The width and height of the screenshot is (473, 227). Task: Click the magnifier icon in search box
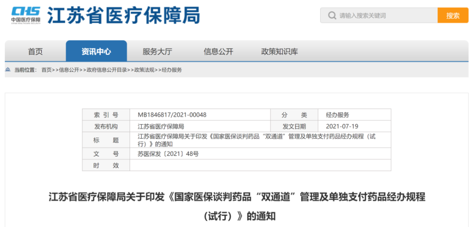pyautogui.click(x=332, y=16)
